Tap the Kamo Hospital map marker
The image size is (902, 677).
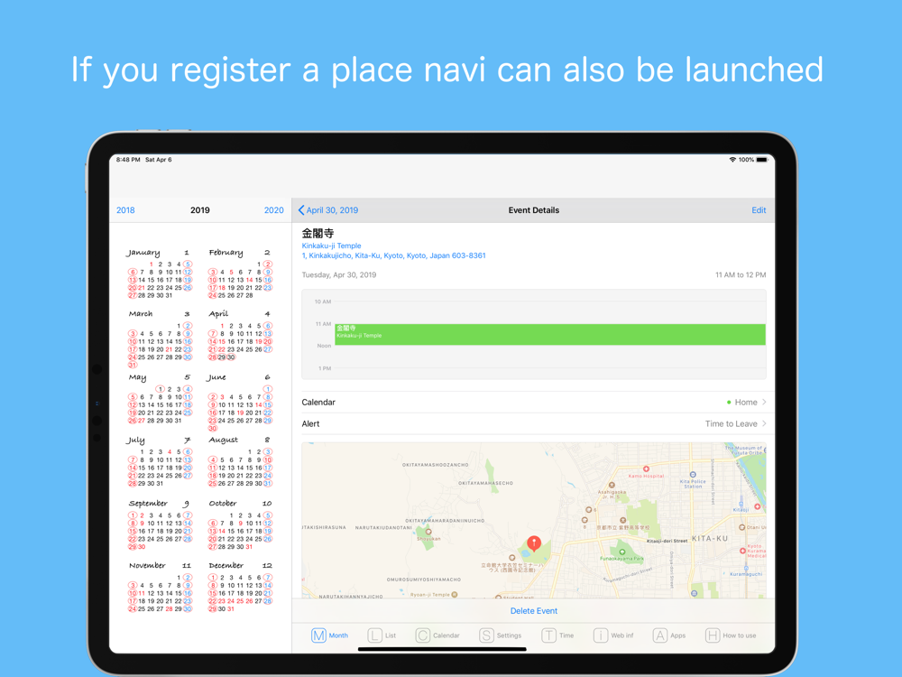(x=646, y=469)
